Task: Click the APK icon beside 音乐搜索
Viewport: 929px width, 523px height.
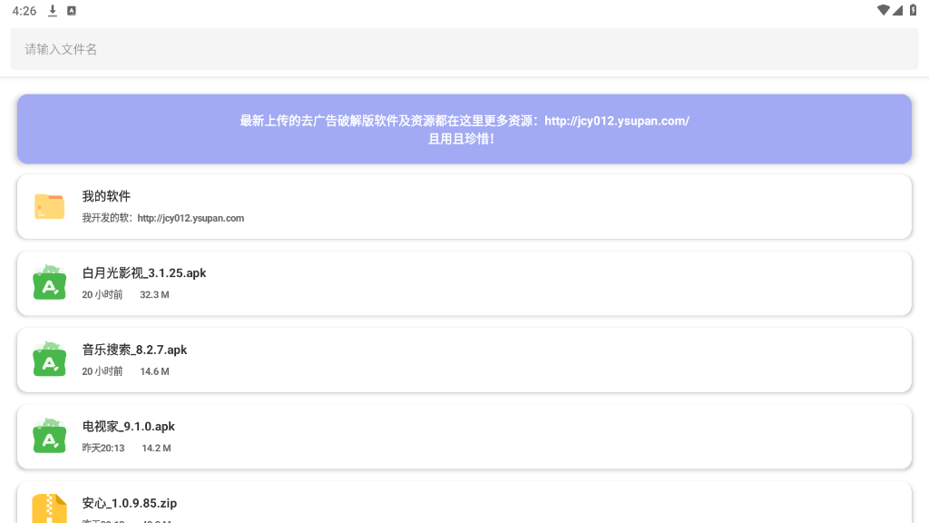Action: 50,360
